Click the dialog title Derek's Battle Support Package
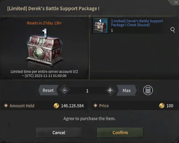 tap(53, 9)
